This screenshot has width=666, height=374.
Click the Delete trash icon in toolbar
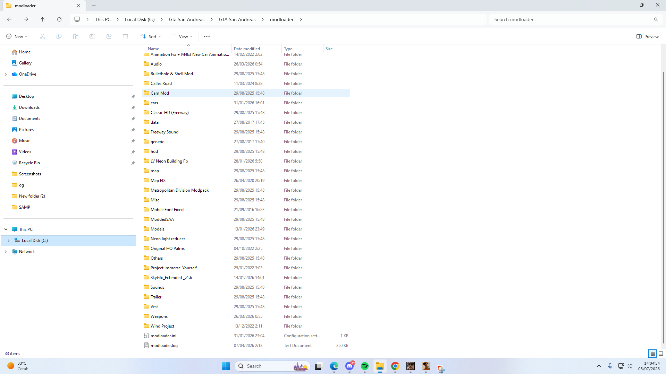pos(126,36)
